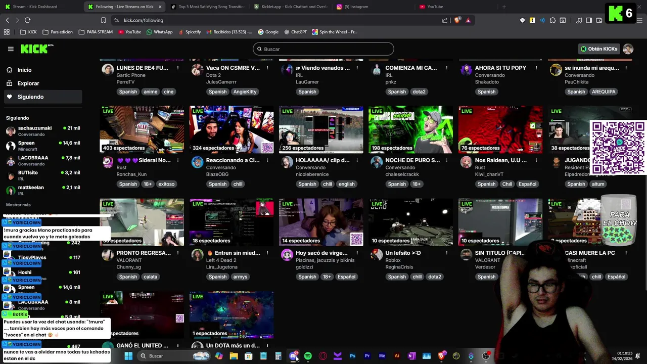Open the user profile avatar menu
The height and width of the screenshot is (364, 647).
pos(628,49)
